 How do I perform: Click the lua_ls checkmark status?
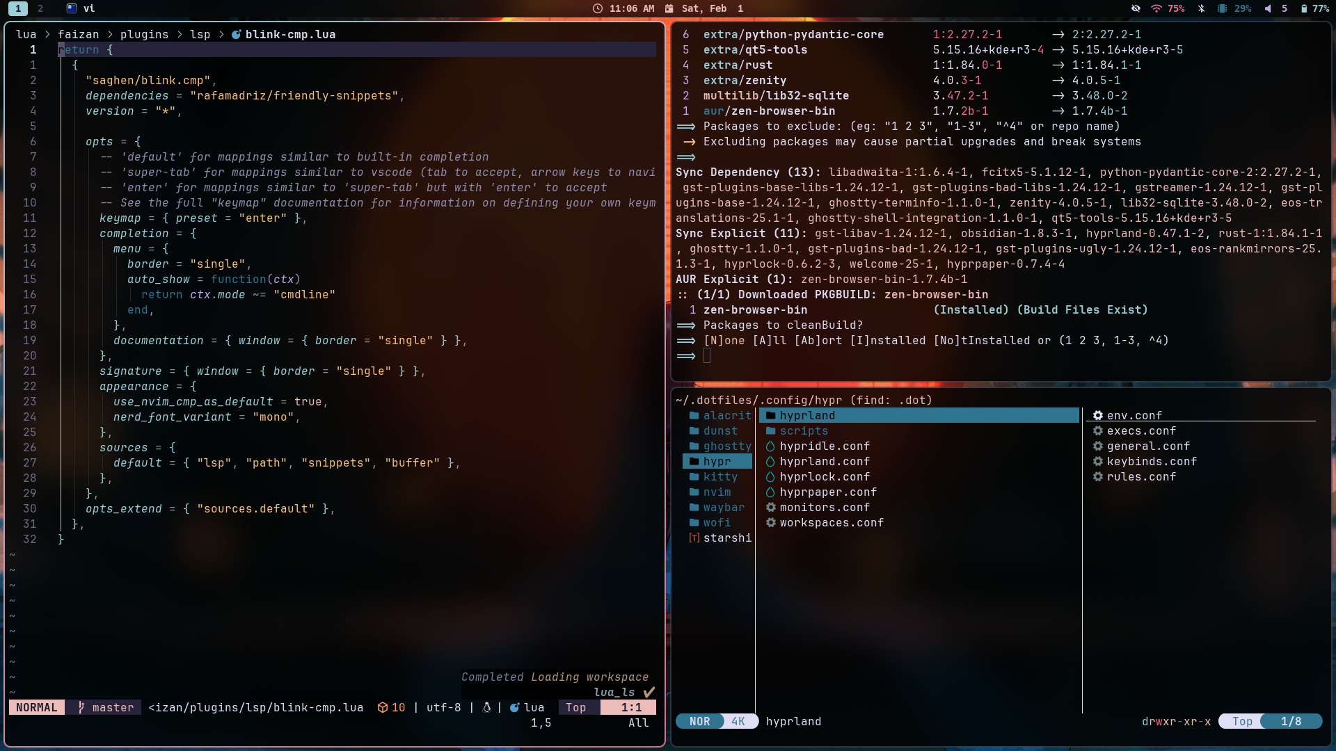(x=649, y=692)
